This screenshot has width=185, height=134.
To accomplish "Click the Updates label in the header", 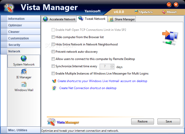I will pyautogui.click(x=146, y=12).
